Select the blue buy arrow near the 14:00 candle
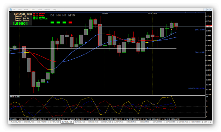Viewport: 221px width, 132px height. click(147, 48)
